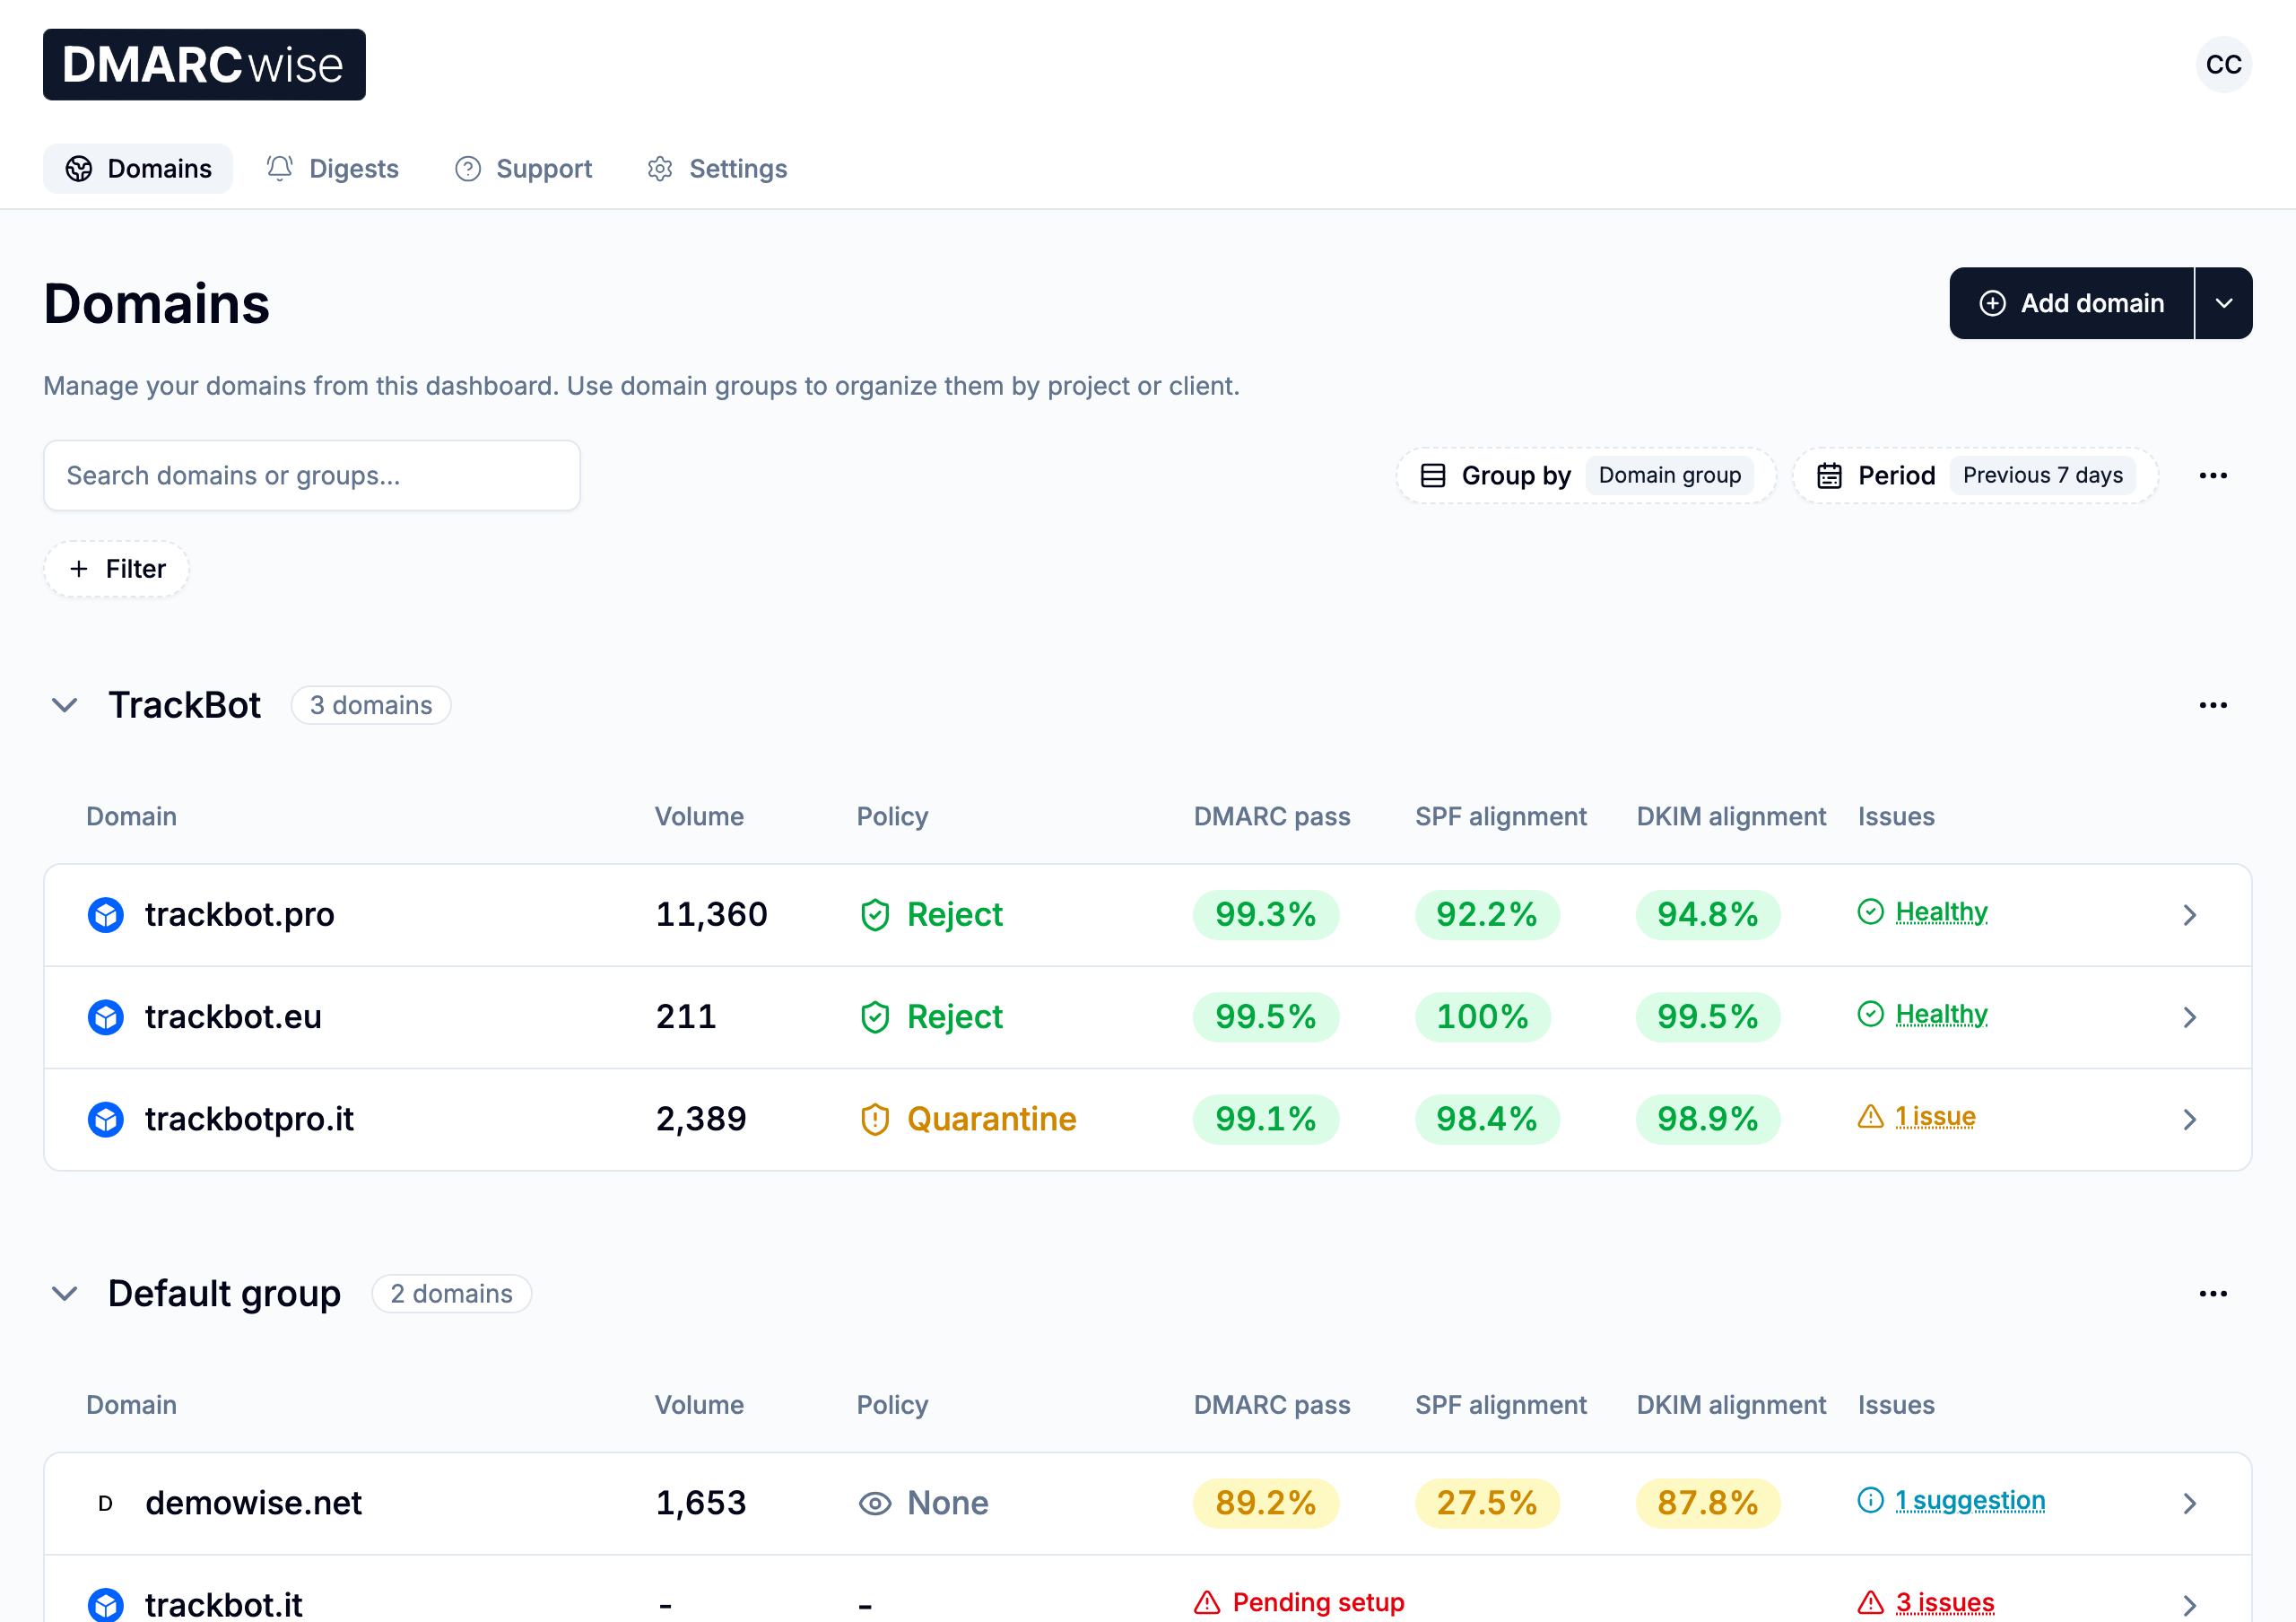Click Healthy check icon in trackbot.eu row
This screenshot has height=1622, width=2296.
point(1871,1014)
